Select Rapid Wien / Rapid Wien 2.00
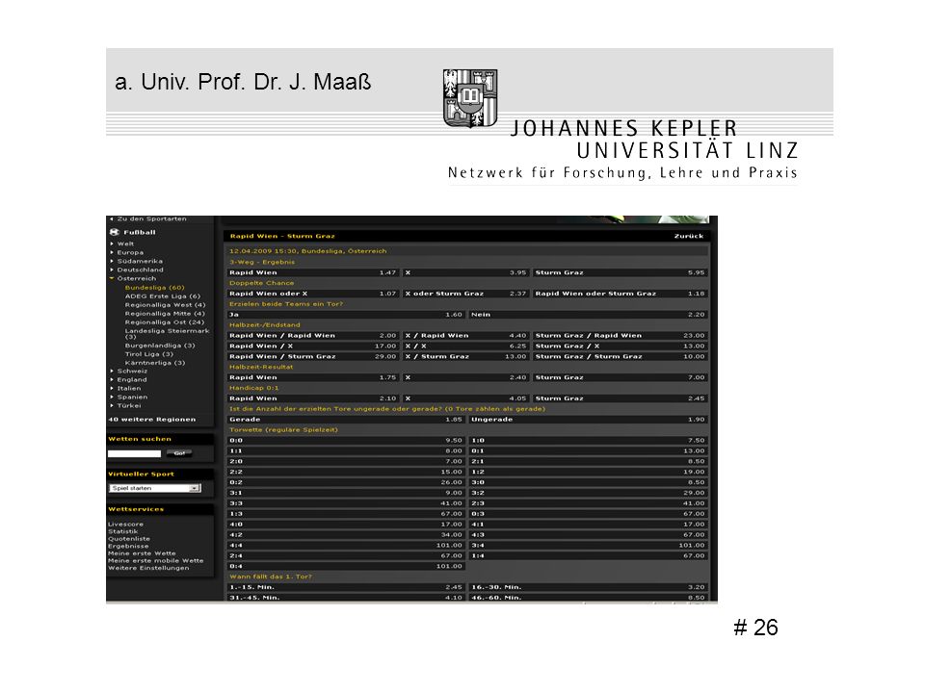This screenshot has width=925, height=693. click(x=313, y=336)
